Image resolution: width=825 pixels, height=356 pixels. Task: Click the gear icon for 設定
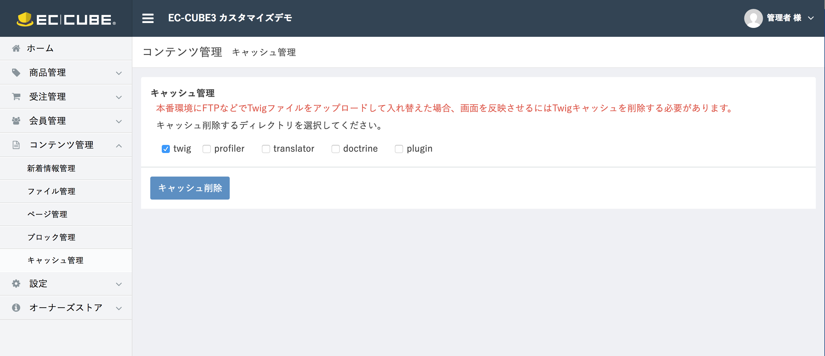[16, 284]
